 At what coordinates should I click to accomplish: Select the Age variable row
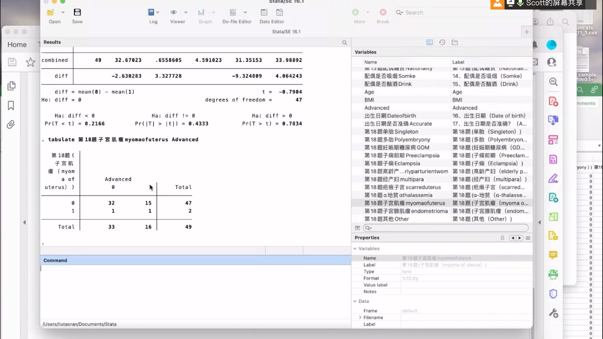pos(442,92)
